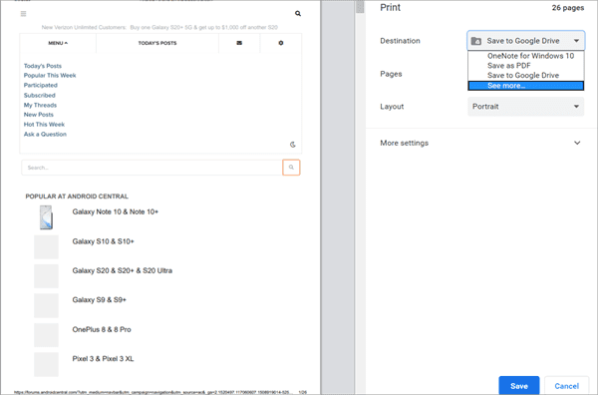This screenshot has height=395, width=598.
Task: Click the preview scrollbar thumb
Action: [x=360, y=7]
